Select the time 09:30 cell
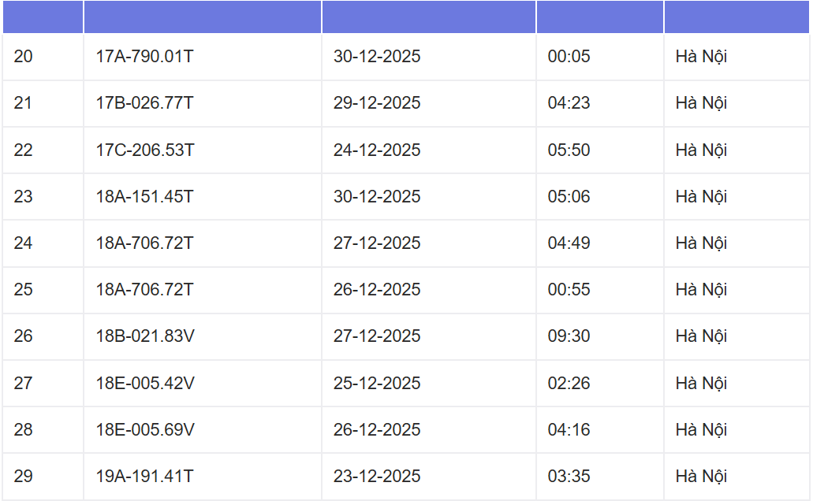 [569, 336]
